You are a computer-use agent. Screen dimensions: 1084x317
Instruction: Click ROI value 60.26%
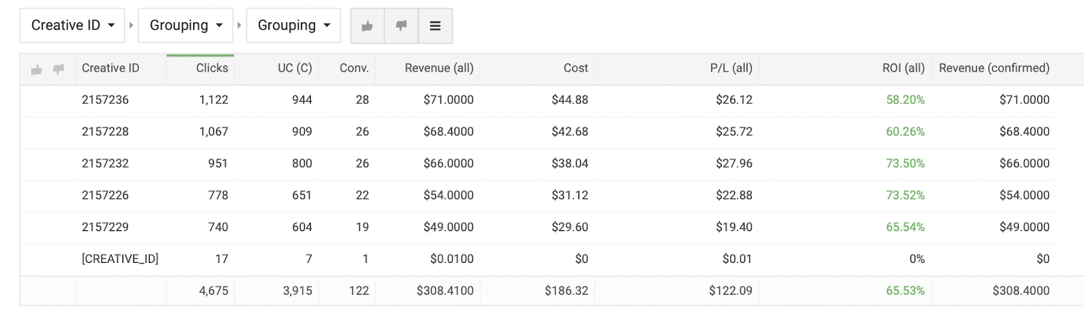[x=905, y=132]
